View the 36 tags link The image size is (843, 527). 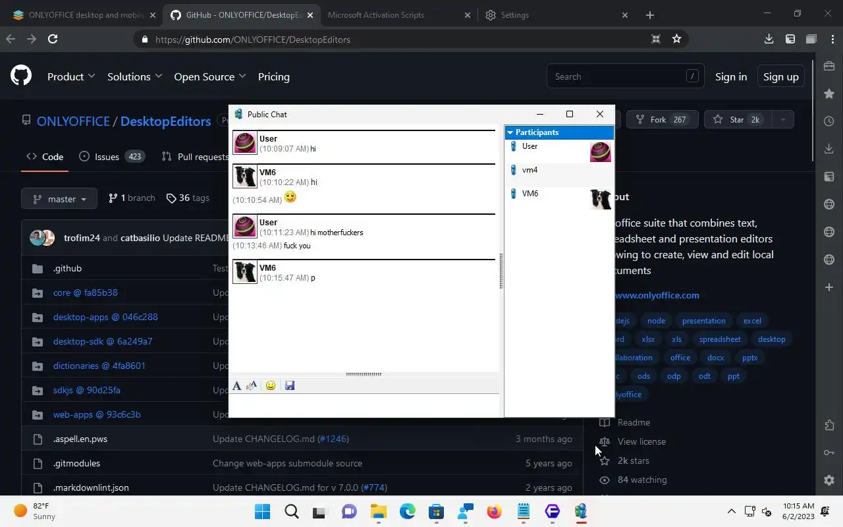click(188, 198)
